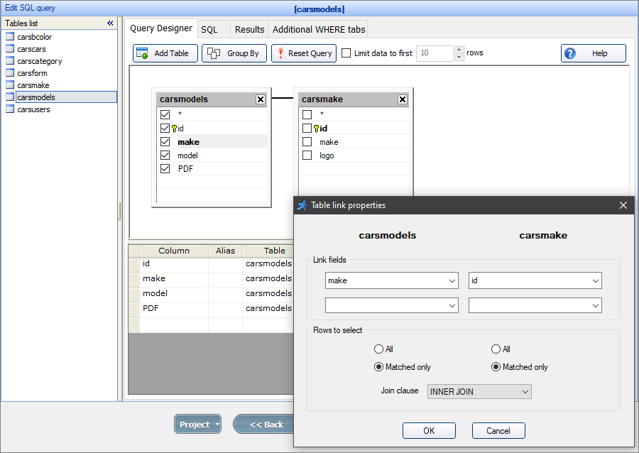639x453 pixels.
Task: Click OK in Table link properties
Action: pos(429,430)
